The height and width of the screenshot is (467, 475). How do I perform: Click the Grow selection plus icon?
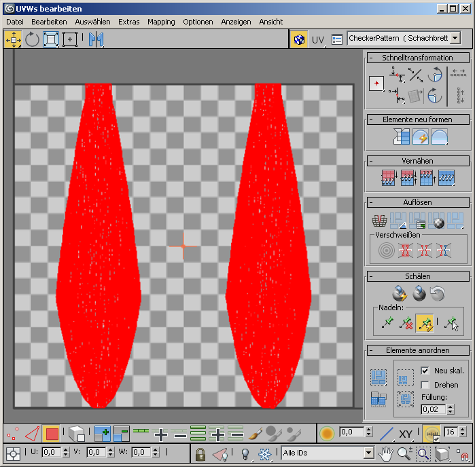(103, 434)
